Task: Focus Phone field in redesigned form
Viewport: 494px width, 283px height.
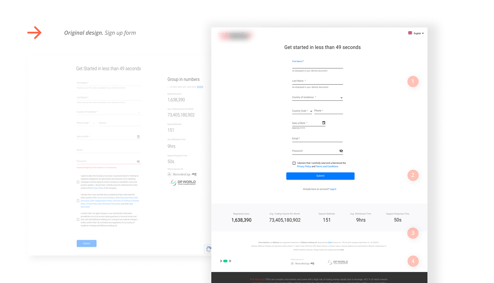Action: pos(329,111)
